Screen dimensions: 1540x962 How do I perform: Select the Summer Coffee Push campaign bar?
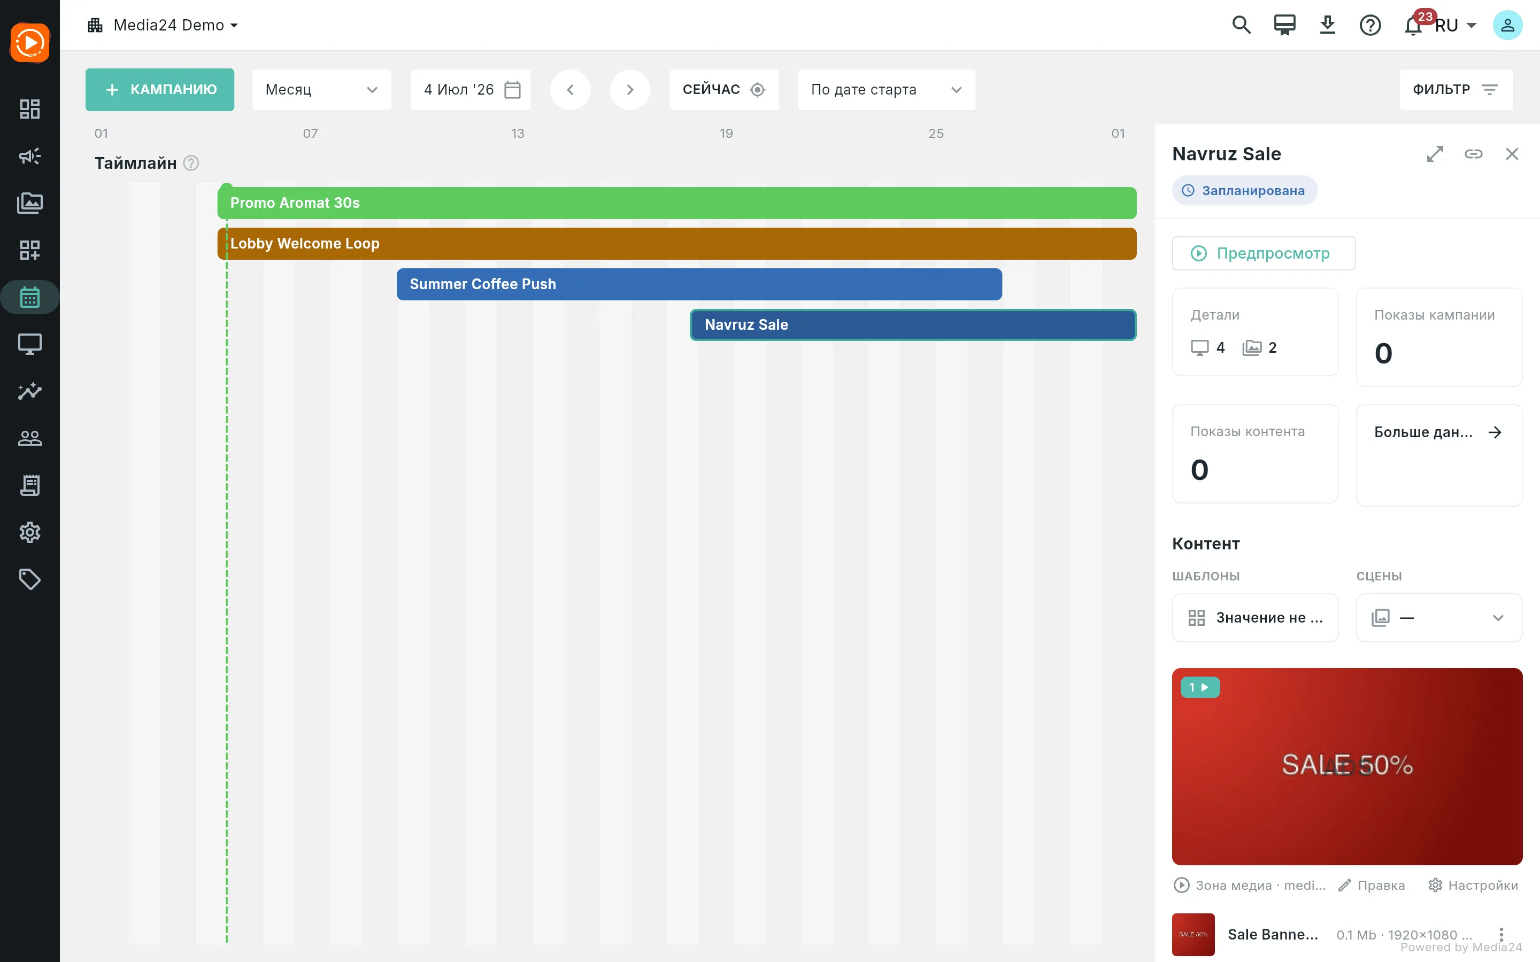tap(699, 284)
